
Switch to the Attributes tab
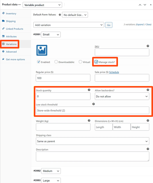tap(11, 36)
